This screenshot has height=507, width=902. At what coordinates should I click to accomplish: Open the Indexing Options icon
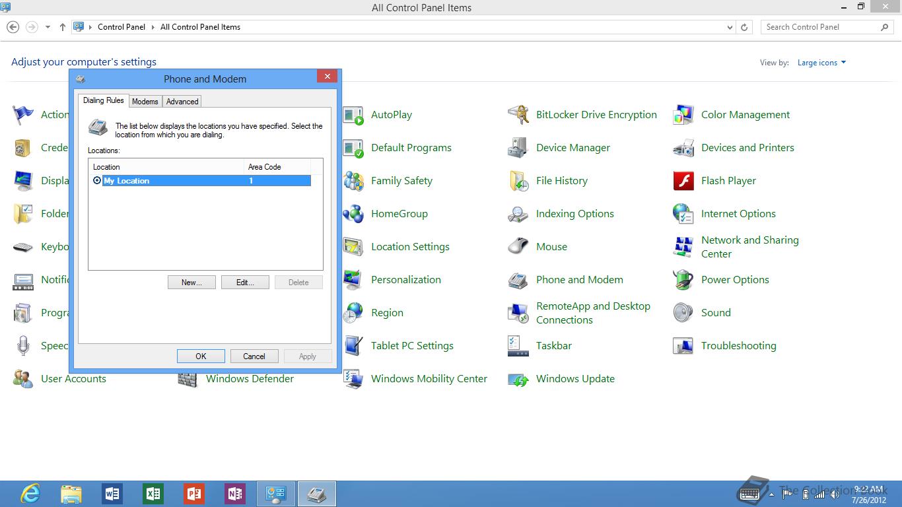pos(519,214)
